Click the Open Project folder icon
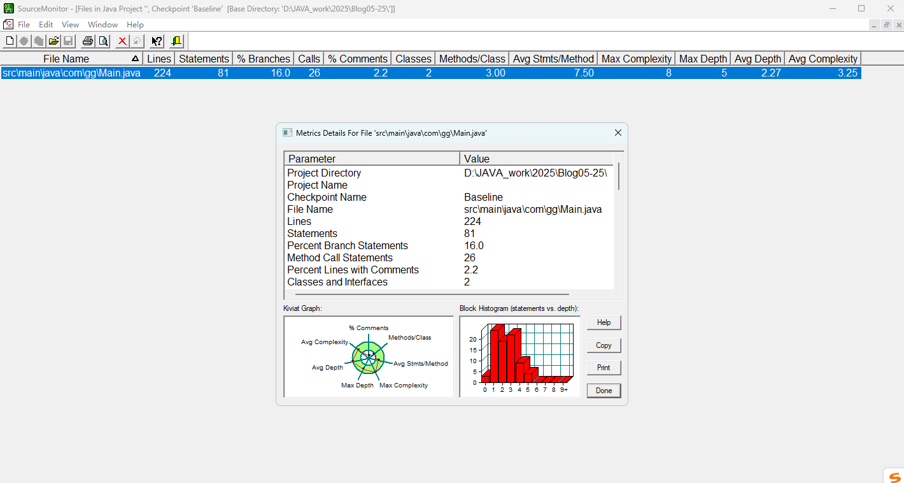 coord(53,41)
